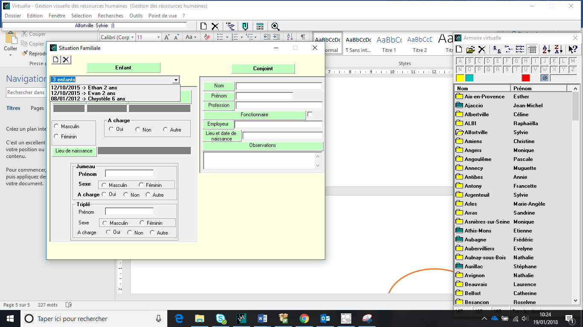Sort Armoire virtuelle ascending A to Z
Screen dimensions: 583x327
547,49
